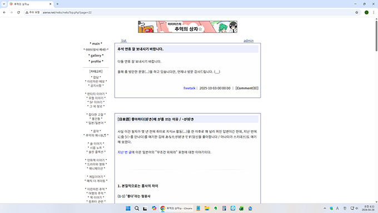Click the browser forward arrow
378x213 pixels.
(11, 12)
